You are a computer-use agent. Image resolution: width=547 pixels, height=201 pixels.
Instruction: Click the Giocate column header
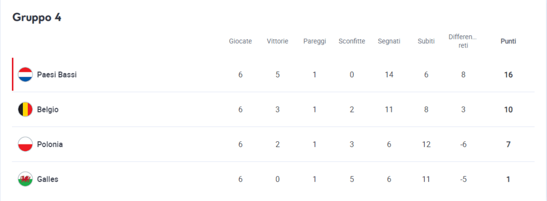click(240, 41)
